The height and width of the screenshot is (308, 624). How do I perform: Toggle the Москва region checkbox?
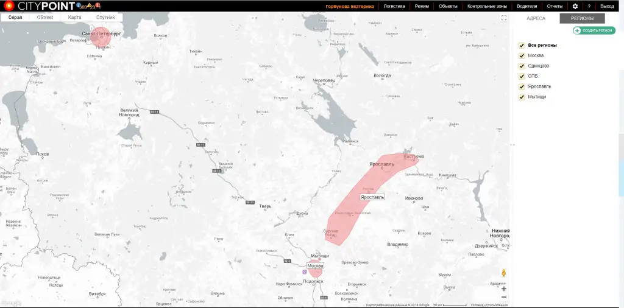tap(522, 55)
